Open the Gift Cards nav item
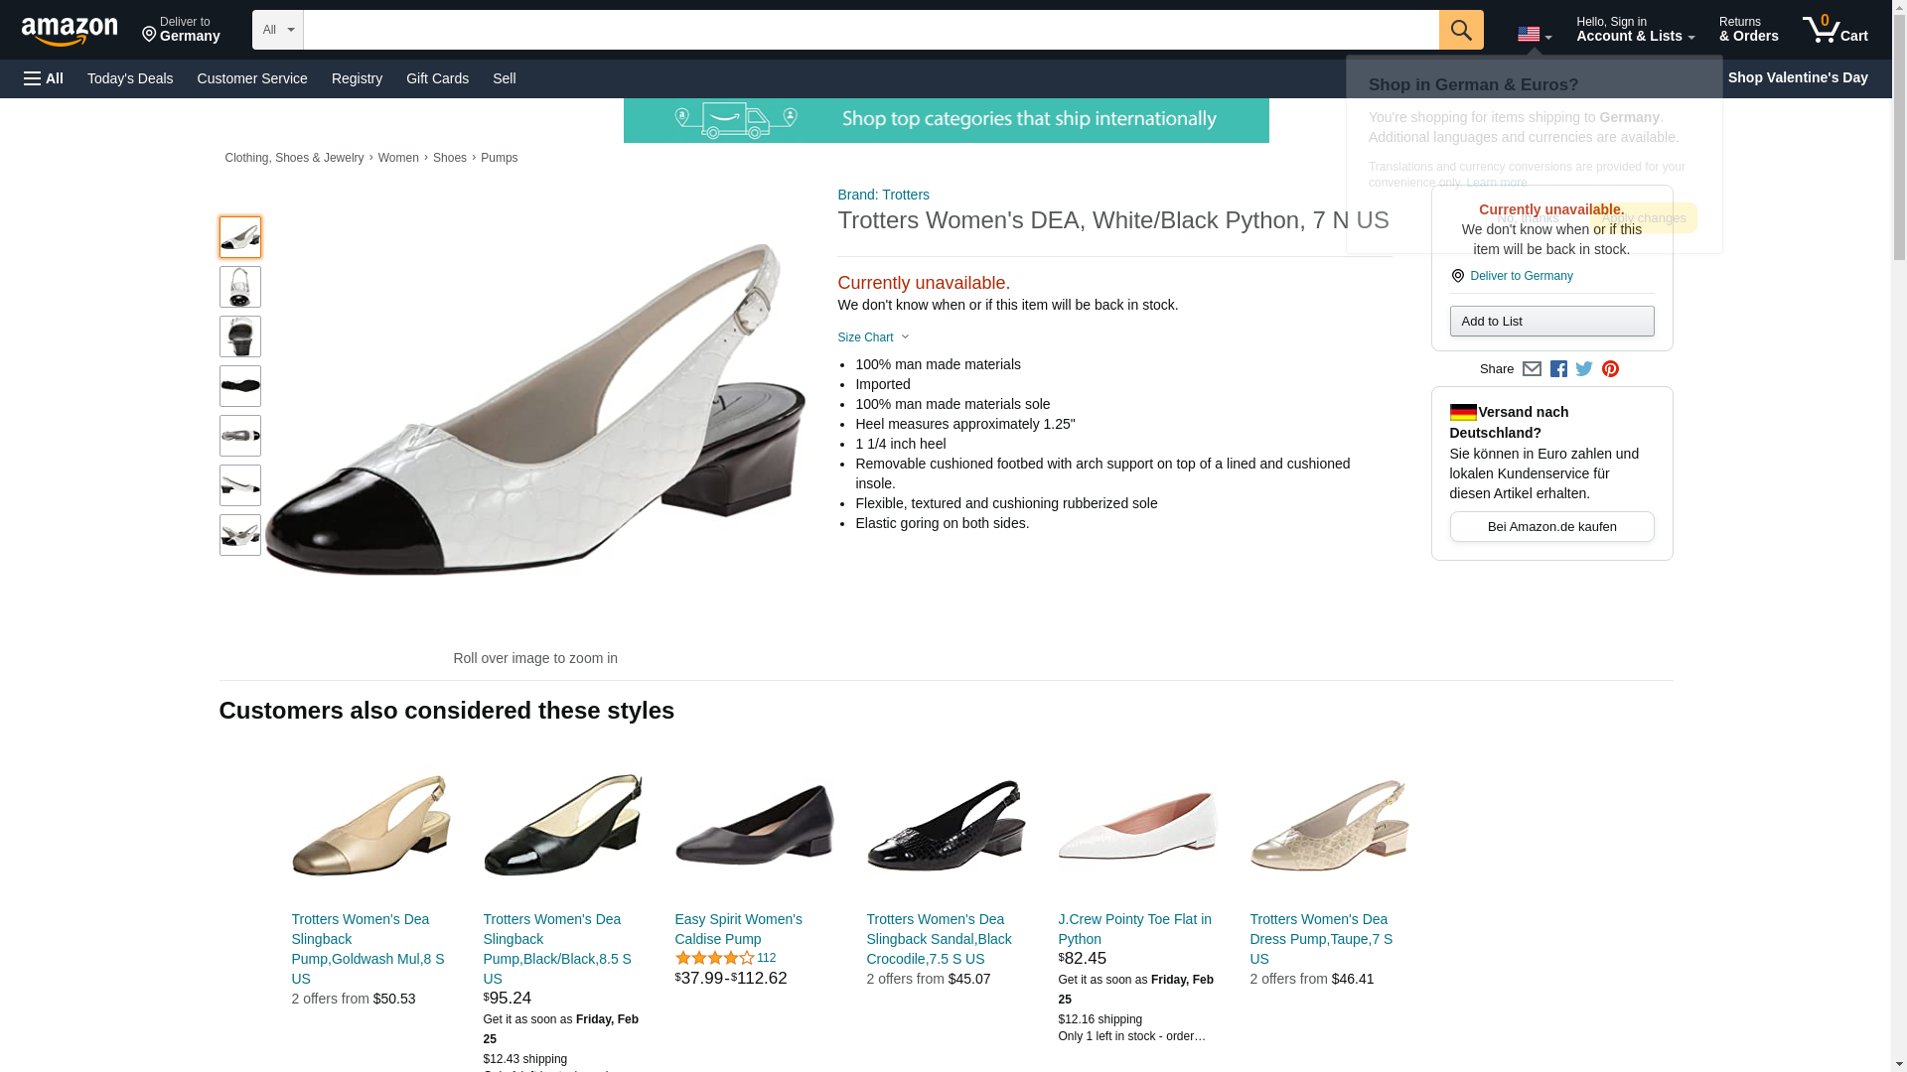Image resolution: width=1907 pixels, height=1072 pixels. [x=437, y=78]
